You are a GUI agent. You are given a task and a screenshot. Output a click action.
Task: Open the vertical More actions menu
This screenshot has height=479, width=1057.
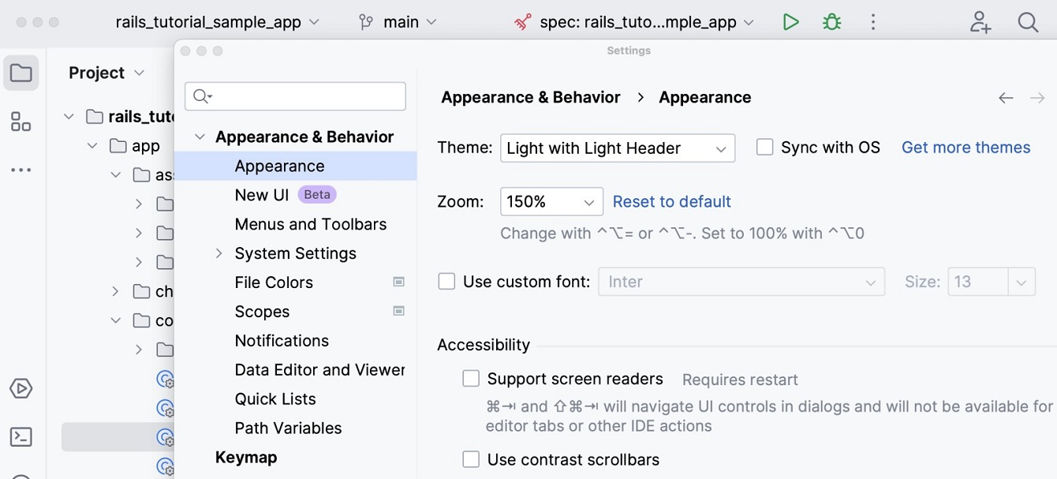tap(872, 22)
